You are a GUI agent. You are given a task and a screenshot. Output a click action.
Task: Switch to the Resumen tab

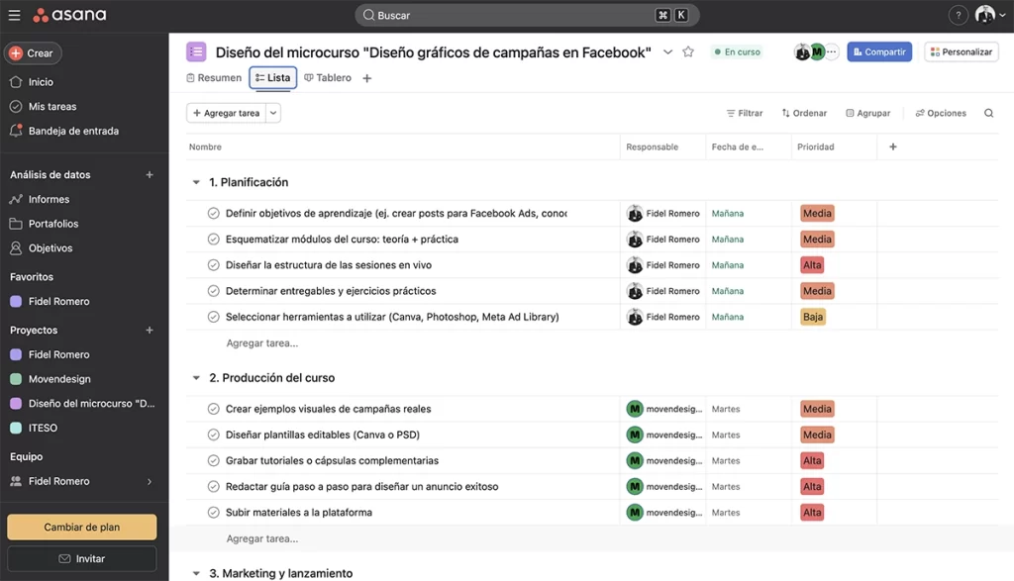[x=214, y=78]
